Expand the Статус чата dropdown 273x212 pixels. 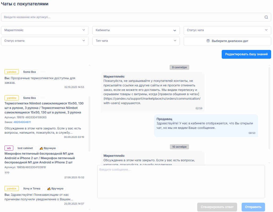[x=227, y=30]
